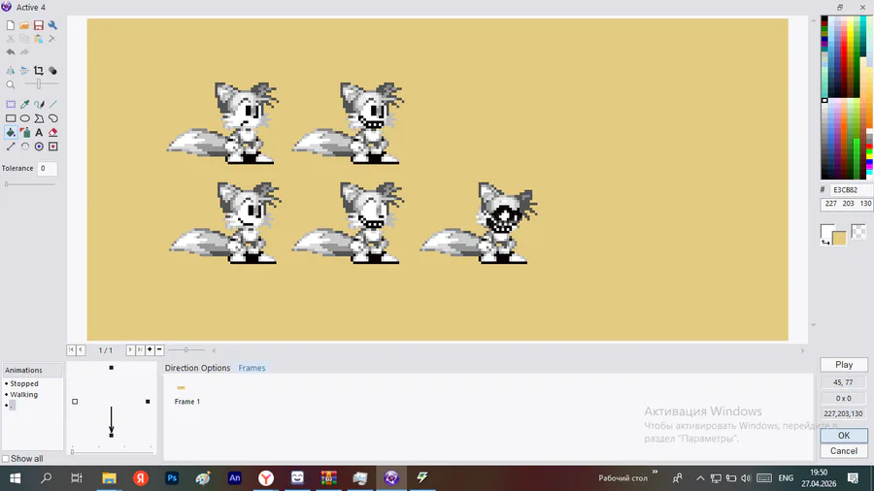Select the Eraser tool
Image resolution: width=874 pixels, height=491 pixels.
pyautogui.click(x=53, y=133)
